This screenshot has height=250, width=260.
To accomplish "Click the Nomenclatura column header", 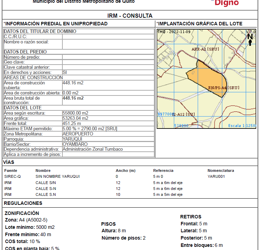I will (x=221, y=170).
